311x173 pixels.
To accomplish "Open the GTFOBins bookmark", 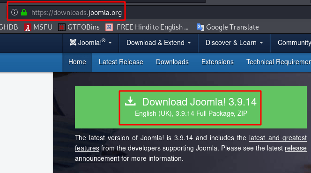I will click(79, 27).
